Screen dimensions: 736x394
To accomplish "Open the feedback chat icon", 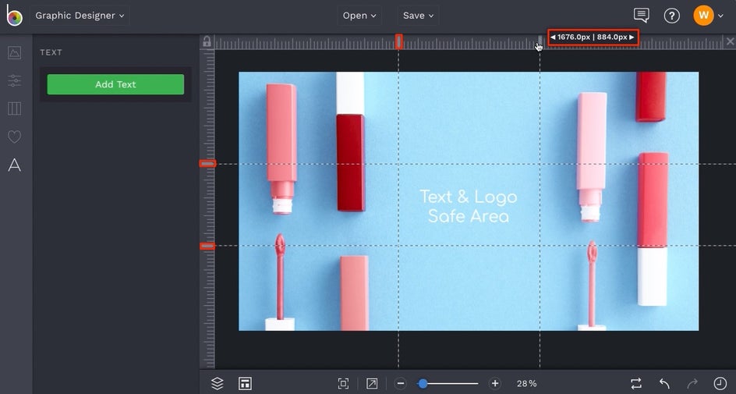I will pyautogui.click(x=641, y=16).
